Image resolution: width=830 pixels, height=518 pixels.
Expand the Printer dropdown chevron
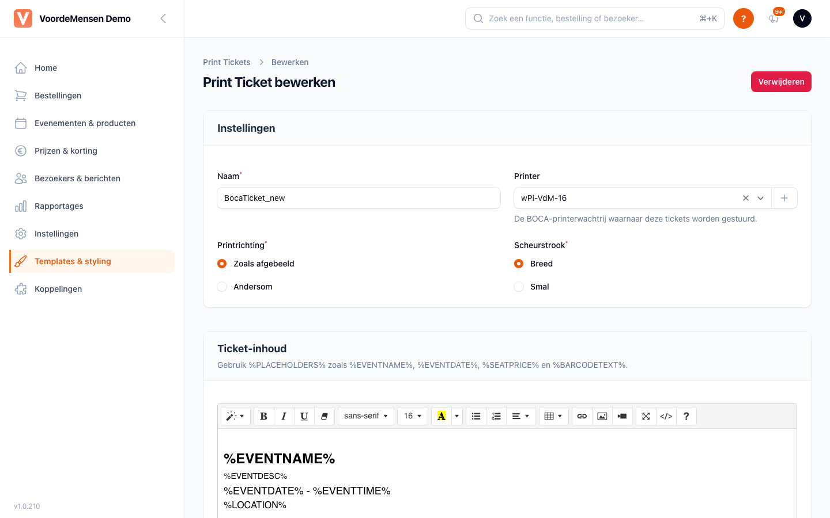[x=761, y=198]
